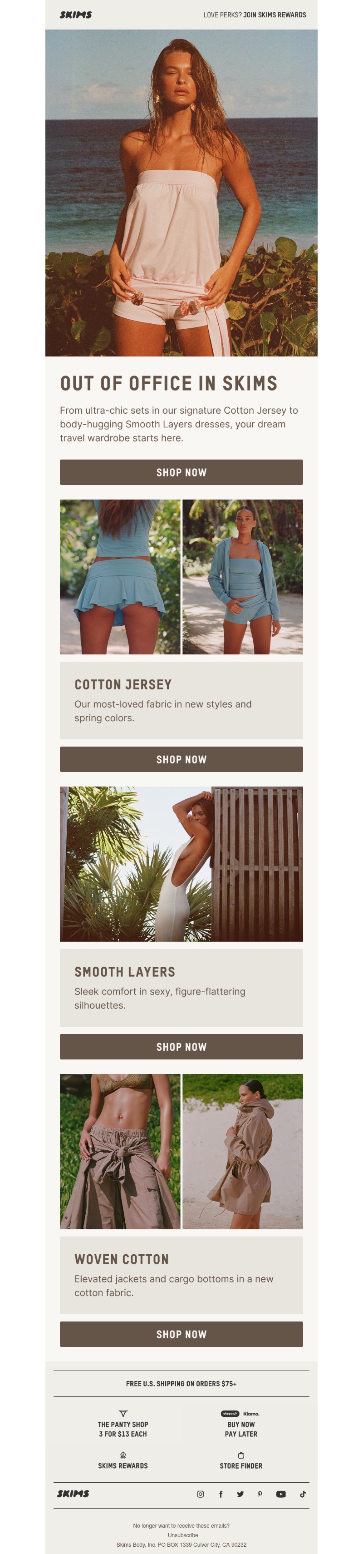Click Shop Now under Cotton Jersey
The width and height of the screenshot is (363, 1554).
(x=181, y=759)
